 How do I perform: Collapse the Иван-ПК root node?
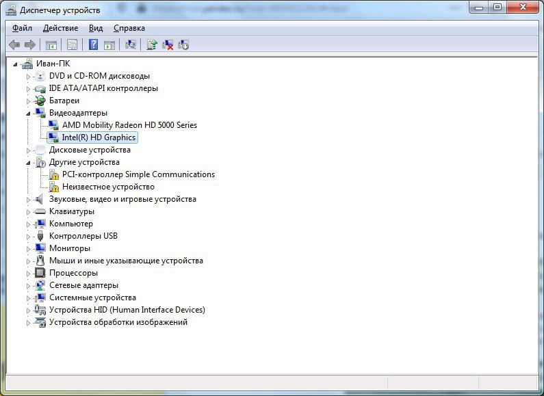(15, 64)
